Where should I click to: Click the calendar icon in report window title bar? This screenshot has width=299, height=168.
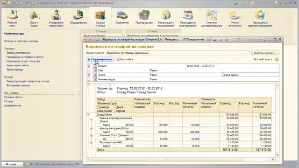pyautogui.click(x=243, y=39)
